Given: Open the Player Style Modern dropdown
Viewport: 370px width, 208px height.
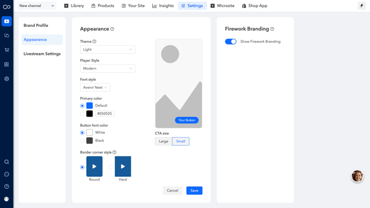Looking at the screenshot, I should (108, 68).
